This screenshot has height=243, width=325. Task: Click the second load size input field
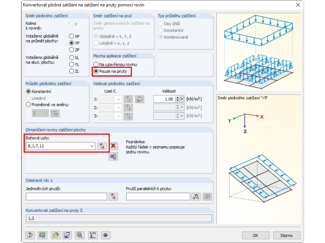coord(164,107)
